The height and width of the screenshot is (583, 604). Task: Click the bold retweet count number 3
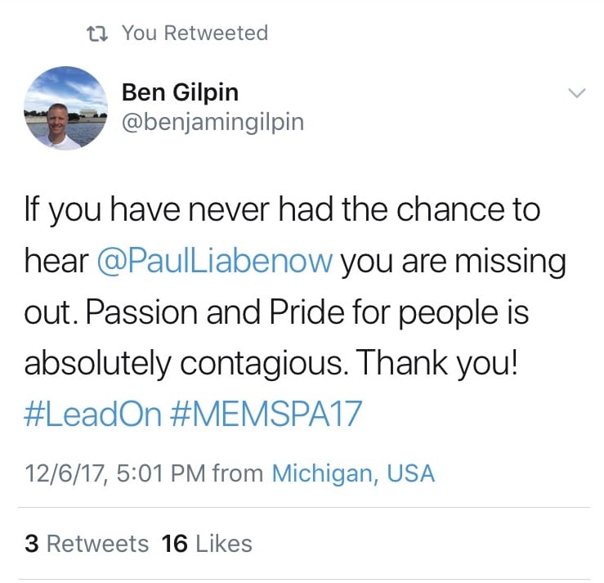tap(32, 544)
